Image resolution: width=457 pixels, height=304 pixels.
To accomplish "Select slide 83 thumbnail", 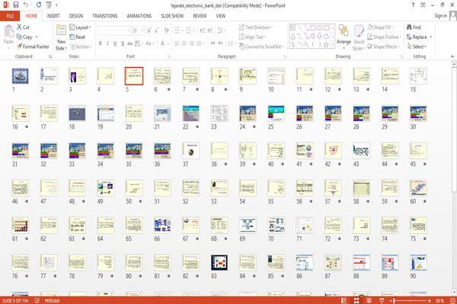I will click(219, 262).
